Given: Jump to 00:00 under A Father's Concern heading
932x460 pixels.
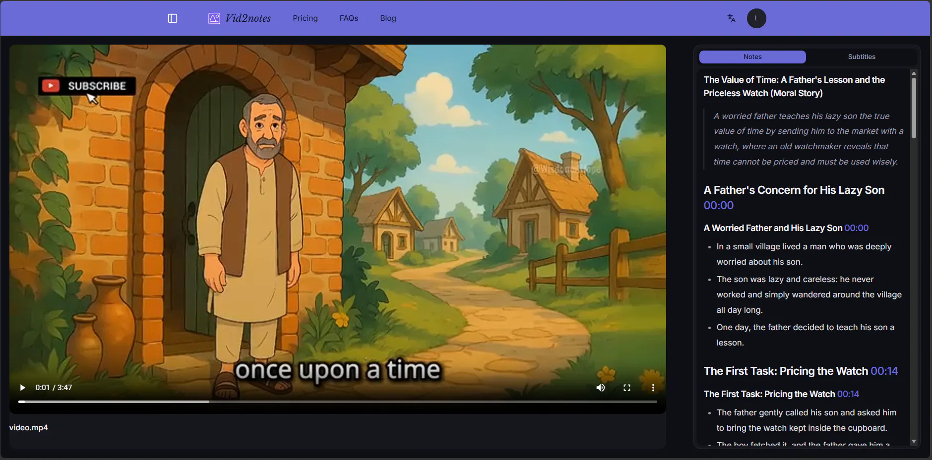Looking at the screenshot, I should coord(718,205).
